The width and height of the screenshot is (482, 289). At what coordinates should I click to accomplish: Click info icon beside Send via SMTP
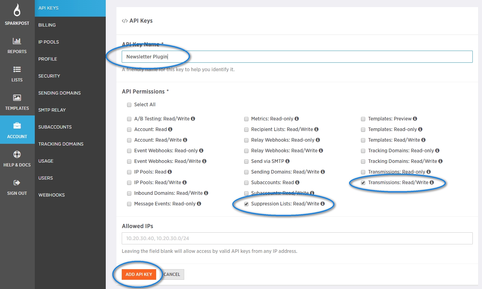coord(287,161)
